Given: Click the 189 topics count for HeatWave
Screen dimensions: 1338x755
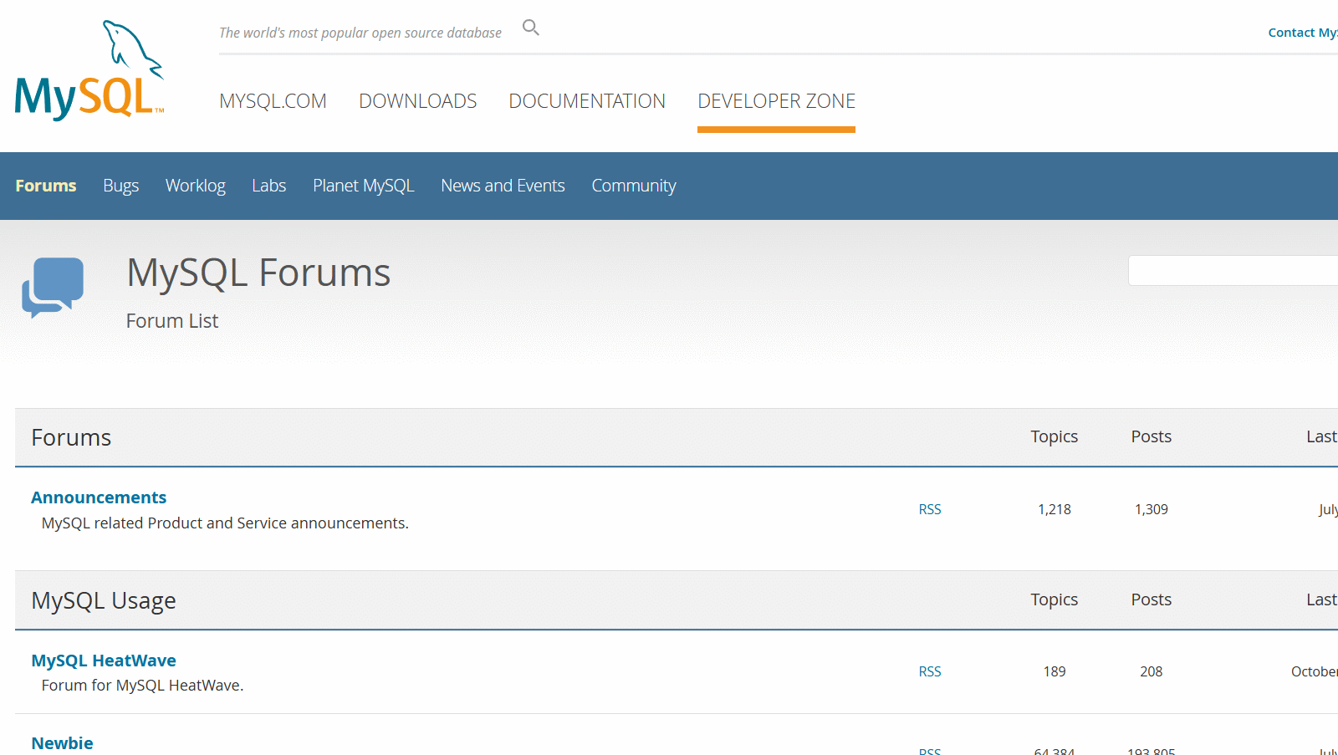Looking at the screenshot, I should coord(1055,671).
